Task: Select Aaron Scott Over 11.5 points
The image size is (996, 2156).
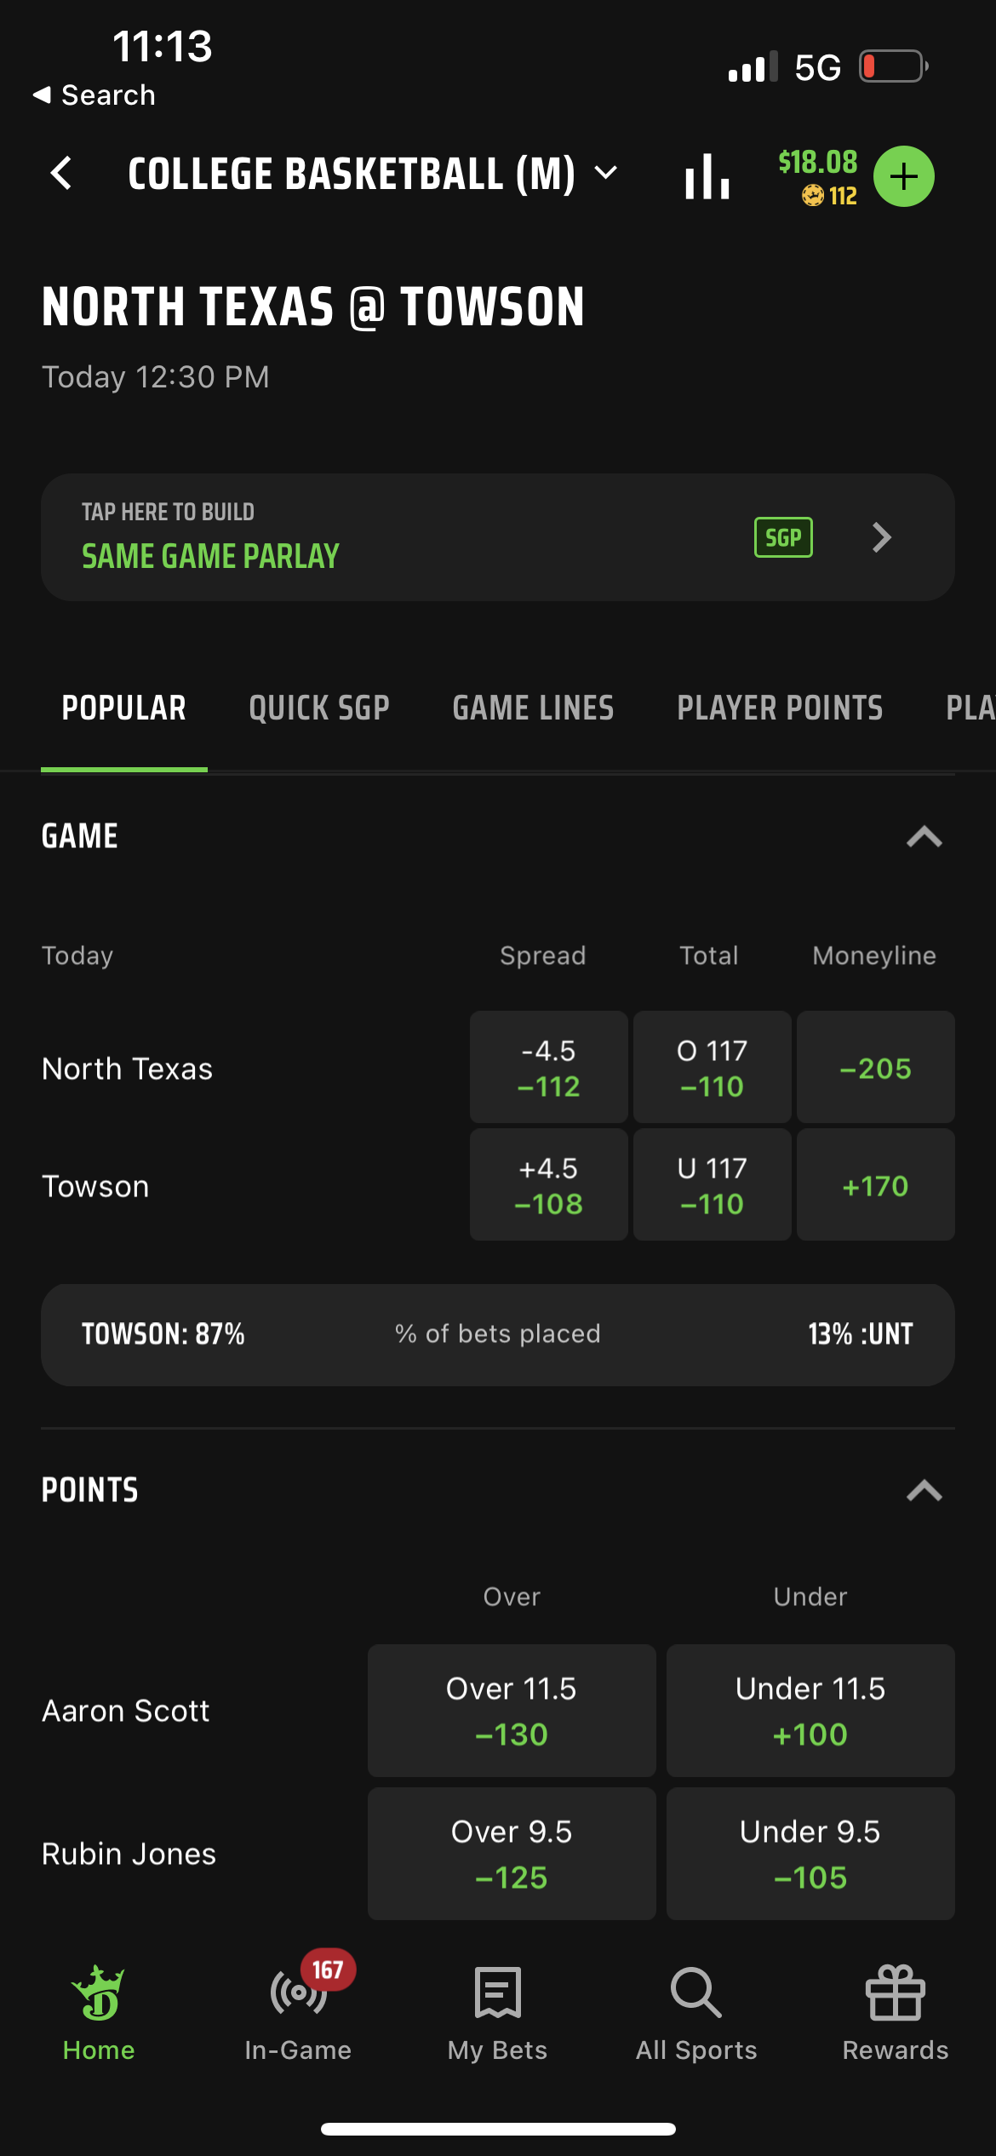Action: pos(512,1711)
